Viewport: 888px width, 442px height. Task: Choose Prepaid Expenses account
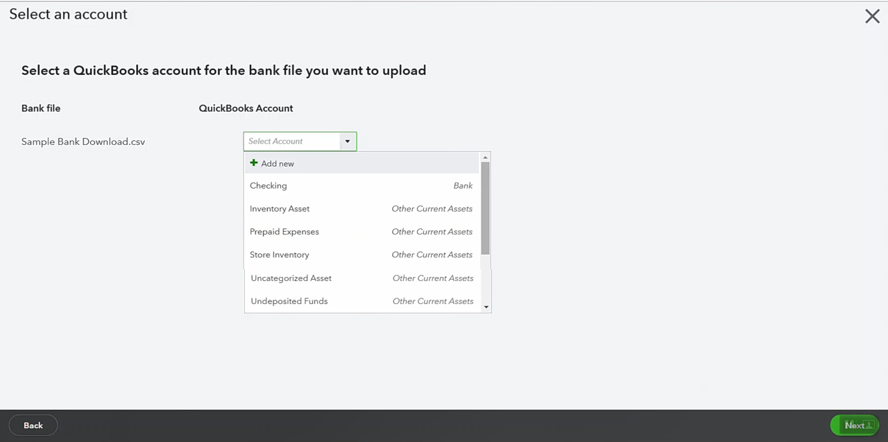[284, 231]
